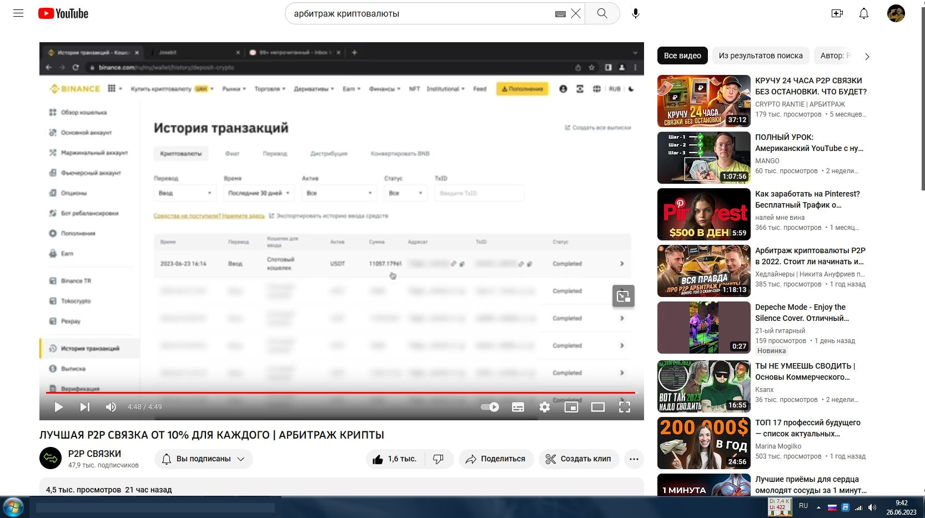Image resolution: width=925 pixels, height=518 pixels.
Task: Open the network tray icon
Action: [x=858, y=507]
